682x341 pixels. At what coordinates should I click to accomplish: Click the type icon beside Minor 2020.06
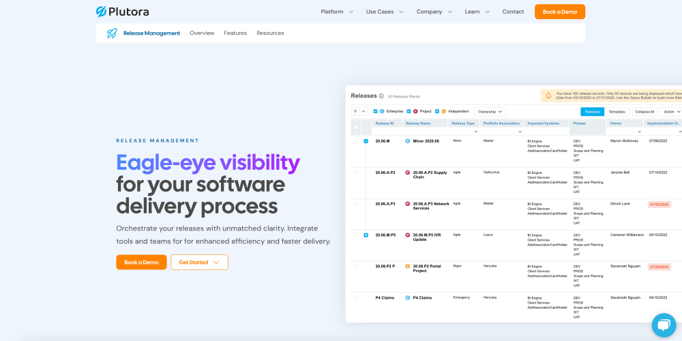408,141
